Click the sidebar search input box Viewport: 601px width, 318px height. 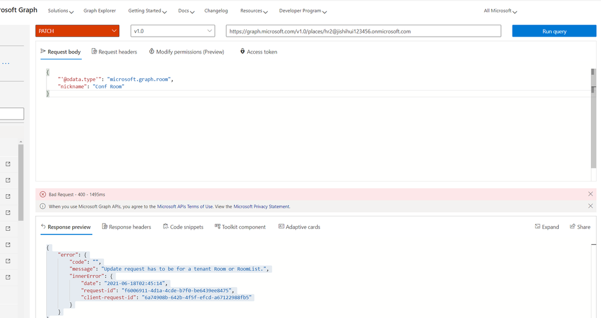pyautogui.click(x=12, y=114)
